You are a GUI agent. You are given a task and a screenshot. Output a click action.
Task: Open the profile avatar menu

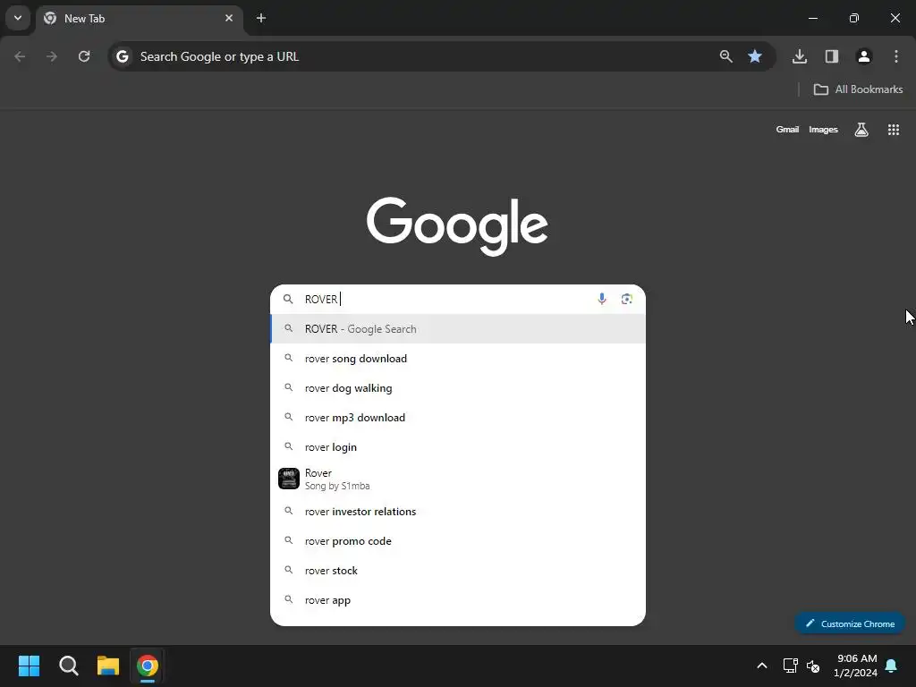864,56
